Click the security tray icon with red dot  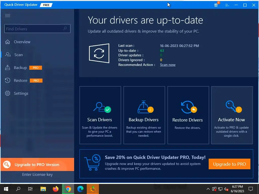[214, 189]
